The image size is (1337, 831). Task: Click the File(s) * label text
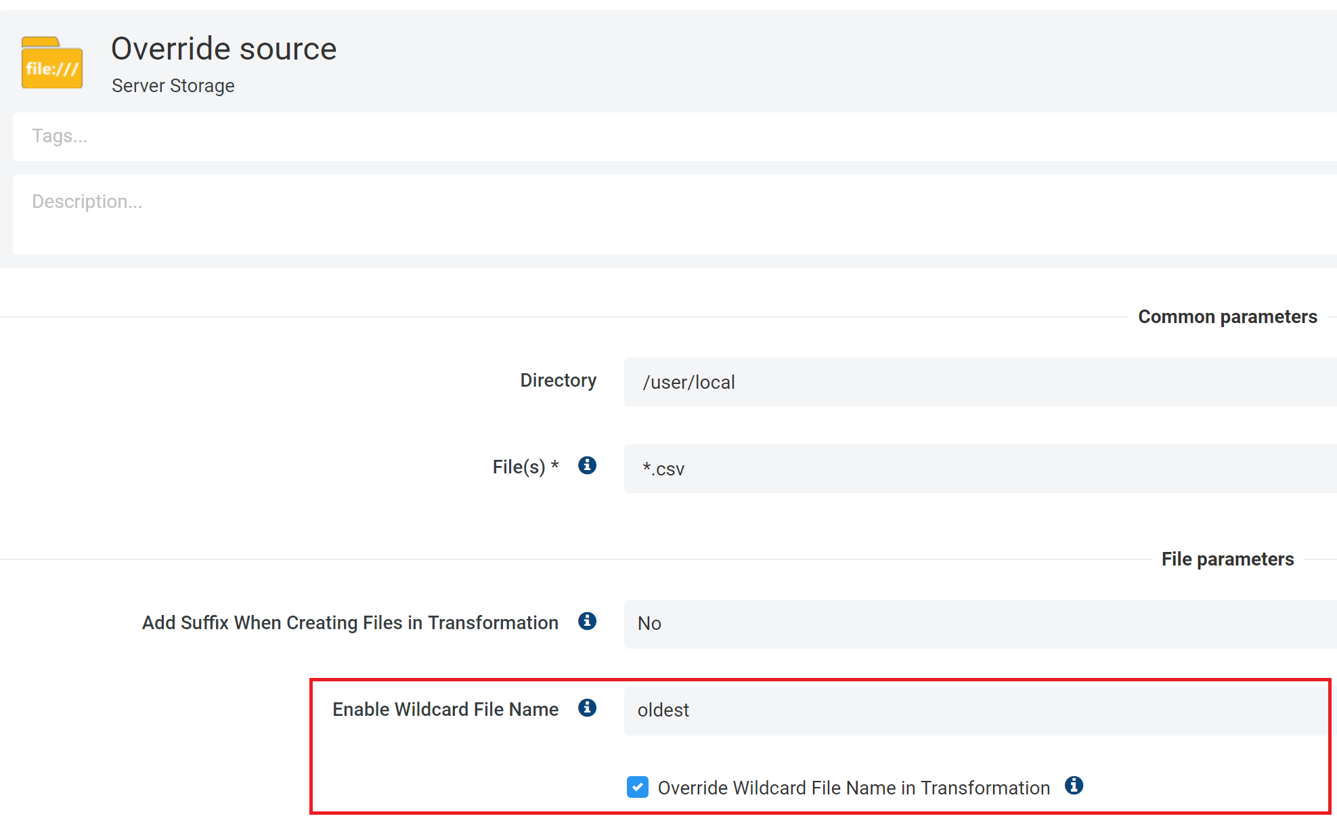525,467
